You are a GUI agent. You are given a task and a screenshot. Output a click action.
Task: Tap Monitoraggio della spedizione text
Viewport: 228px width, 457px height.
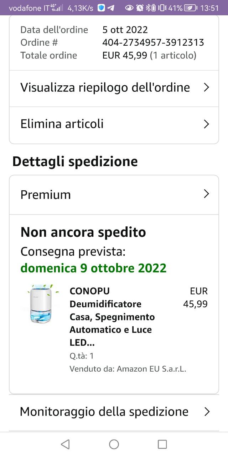pos(104,412)
